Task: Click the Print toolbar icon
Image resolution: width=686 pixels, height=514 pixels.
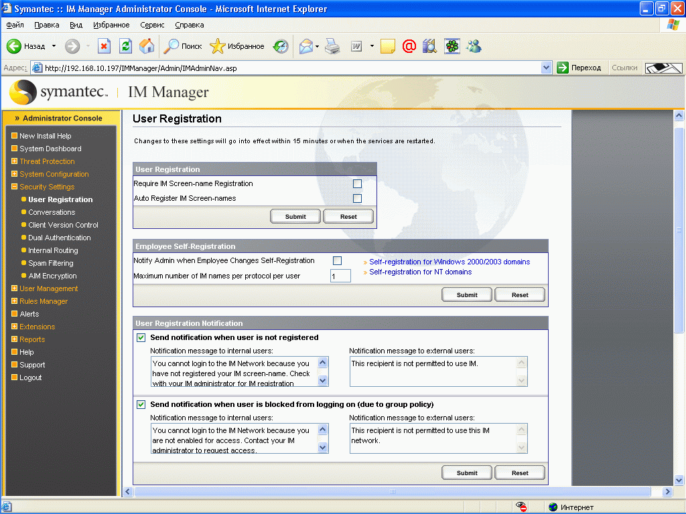Action: 333,46
